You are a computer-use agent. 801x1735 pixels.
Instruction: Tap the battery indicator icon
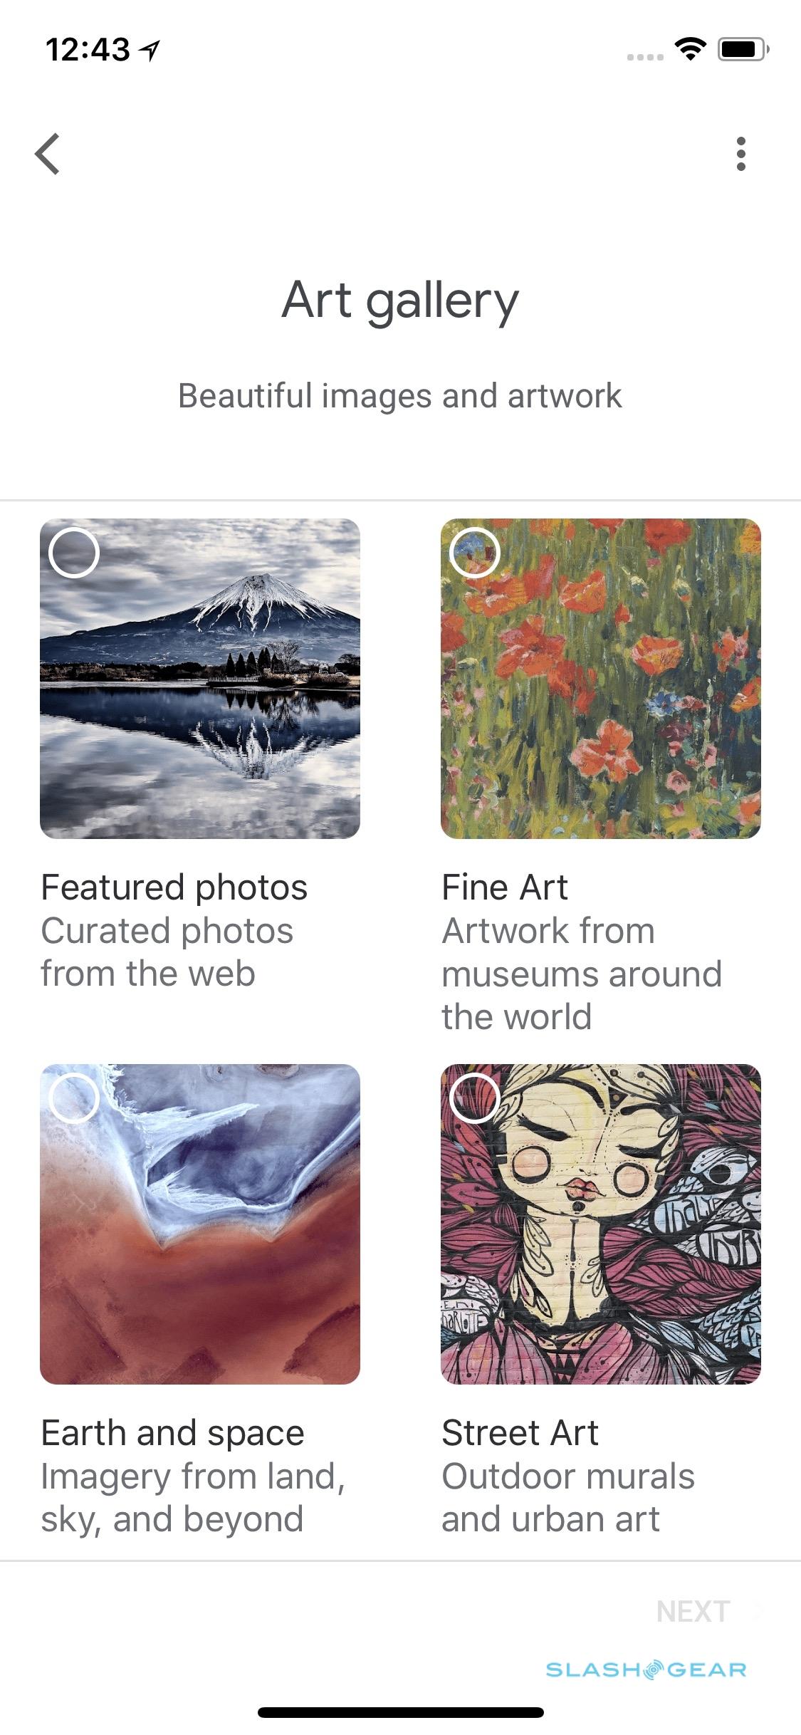(x=743, y=50)
